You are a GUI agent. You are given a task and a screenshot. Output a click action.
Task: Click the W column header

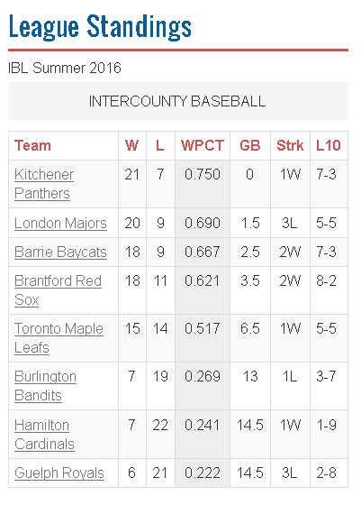coord(131,145)
